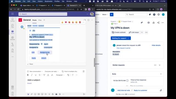Toggle underline formatting in the Teams composer
The image size is (176, 99).
click(x=35, y=75)
